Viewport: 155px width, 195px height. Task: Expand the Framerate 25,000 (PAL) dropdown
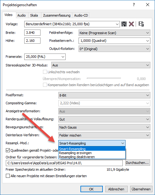click(x=45, y=57)
